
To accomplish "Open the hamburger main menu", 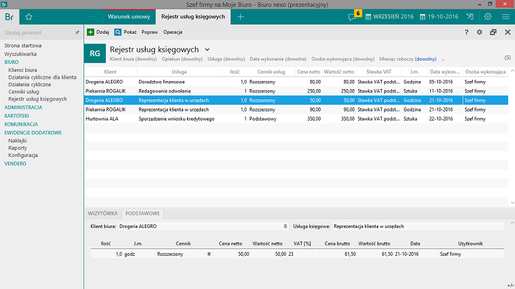I will pyautogui.click(x=505, y=17).
